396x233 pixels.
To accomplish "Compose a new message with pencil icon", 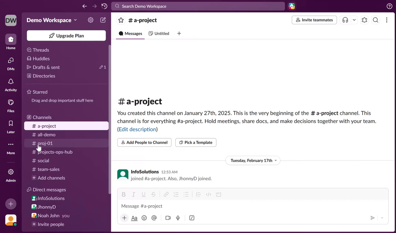I will (103, 20).
